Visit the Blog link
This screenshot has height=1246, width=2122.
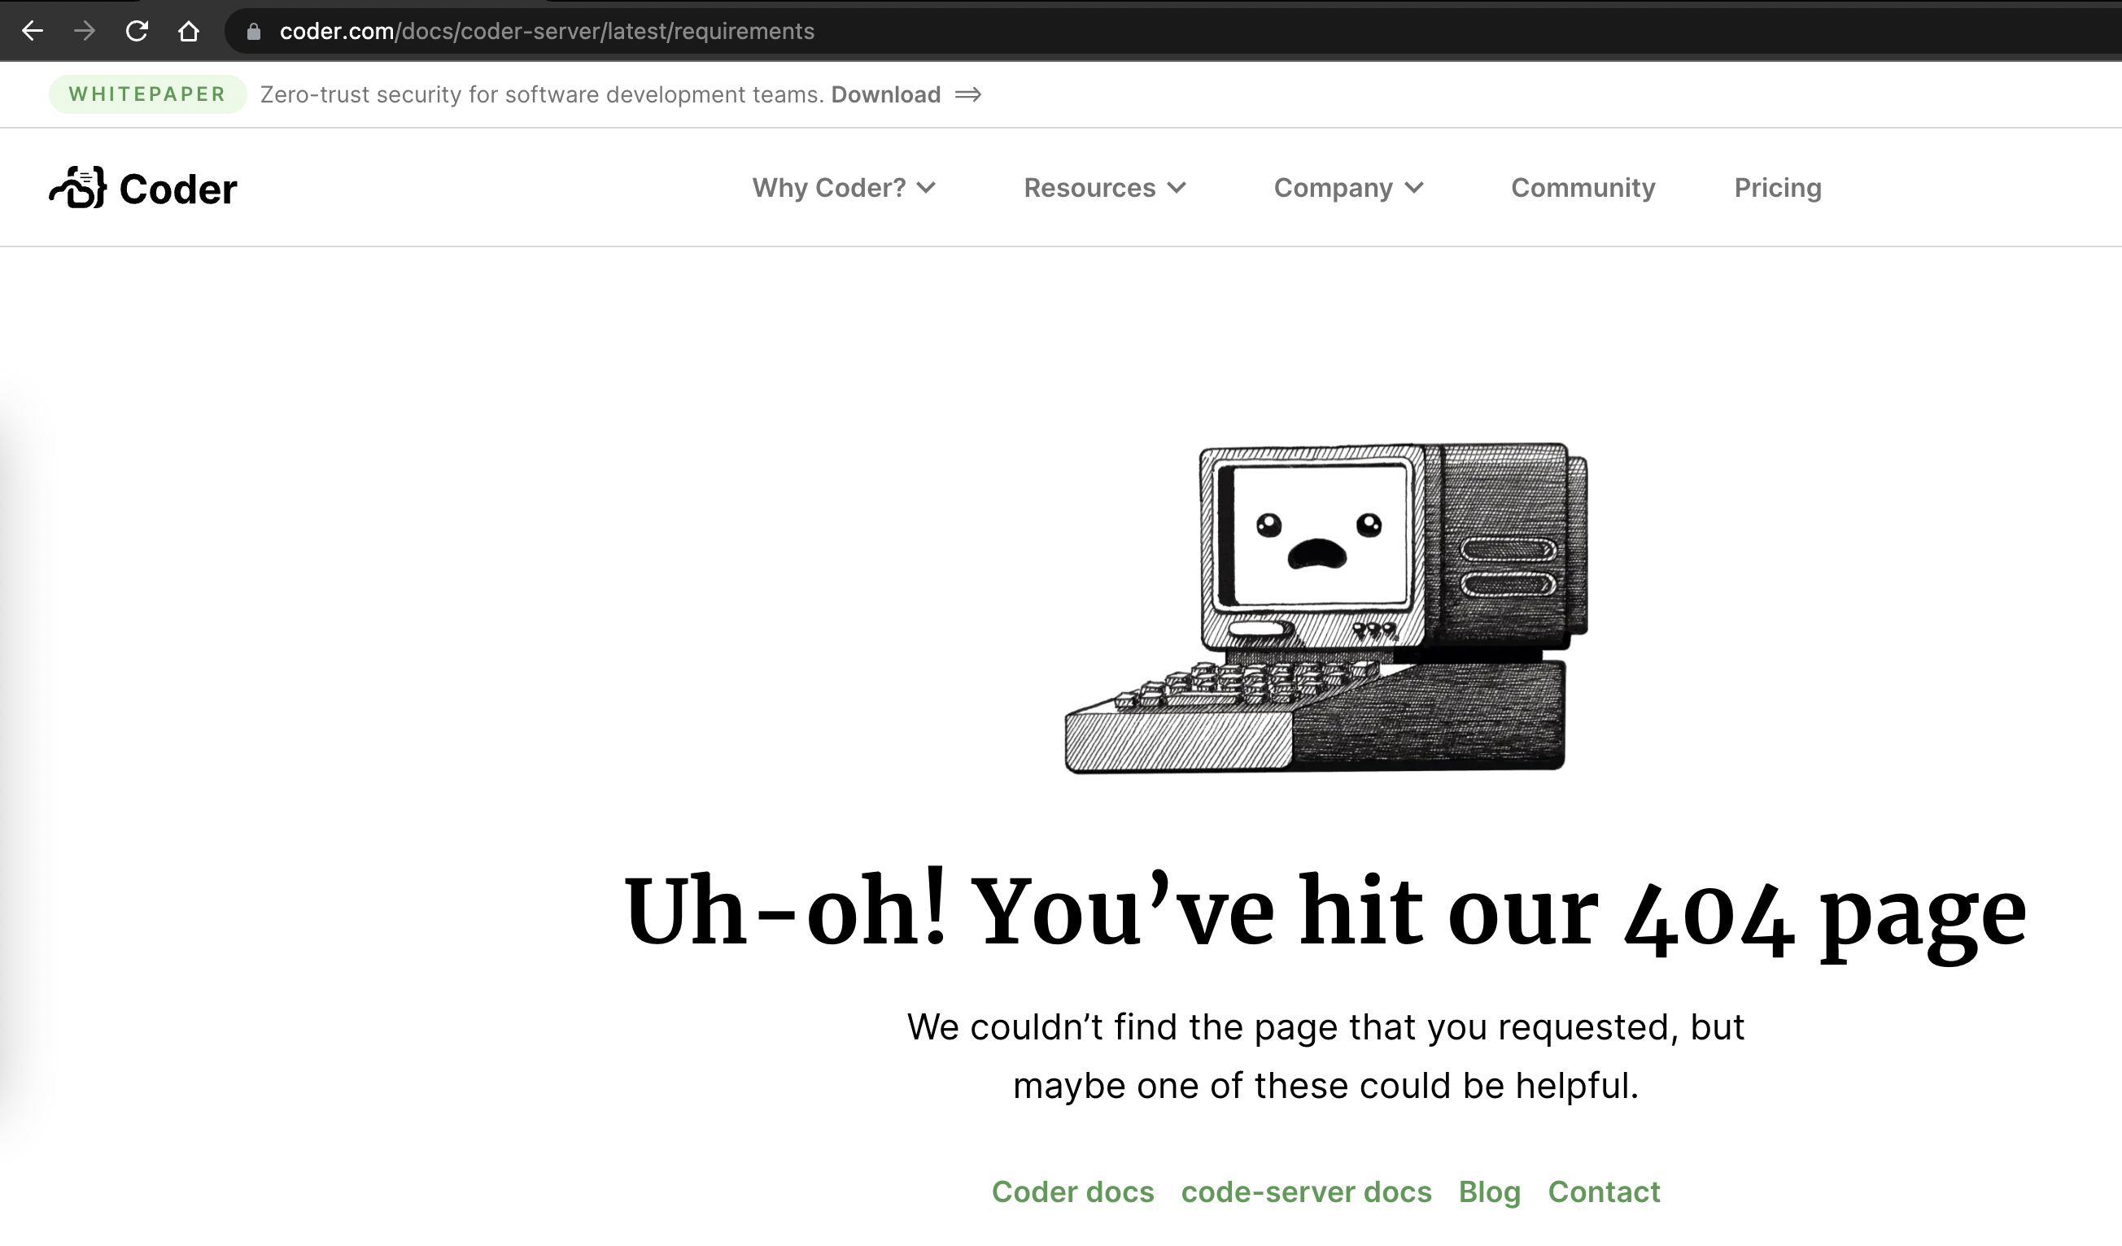pyautogui.click(x=1489, y=1192)
